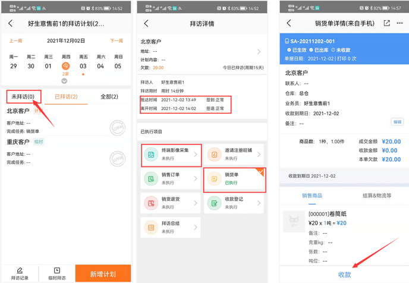Tap the 欠款 amount 20.00
Image resolution: width=409 pixels, height=283 pixels.
[x=158, y=68]
